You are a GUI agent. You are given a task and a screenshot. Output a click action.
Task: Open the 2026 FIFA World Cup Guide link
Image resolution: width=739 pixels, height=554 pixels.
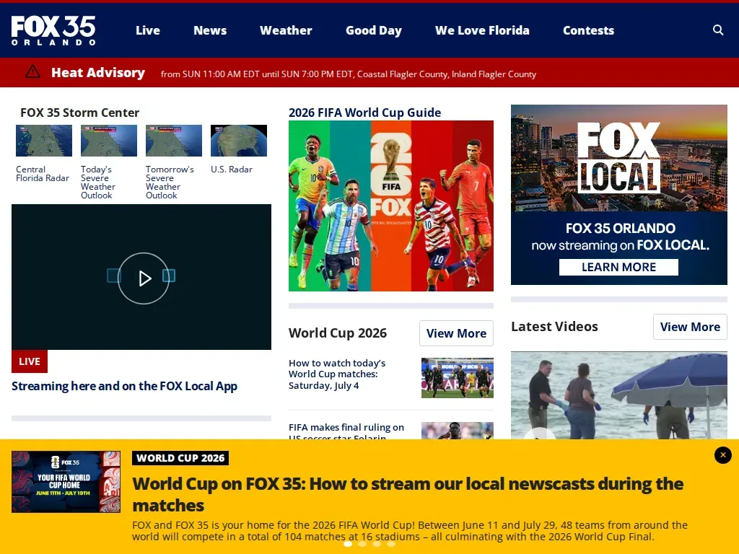pos(364,113)
